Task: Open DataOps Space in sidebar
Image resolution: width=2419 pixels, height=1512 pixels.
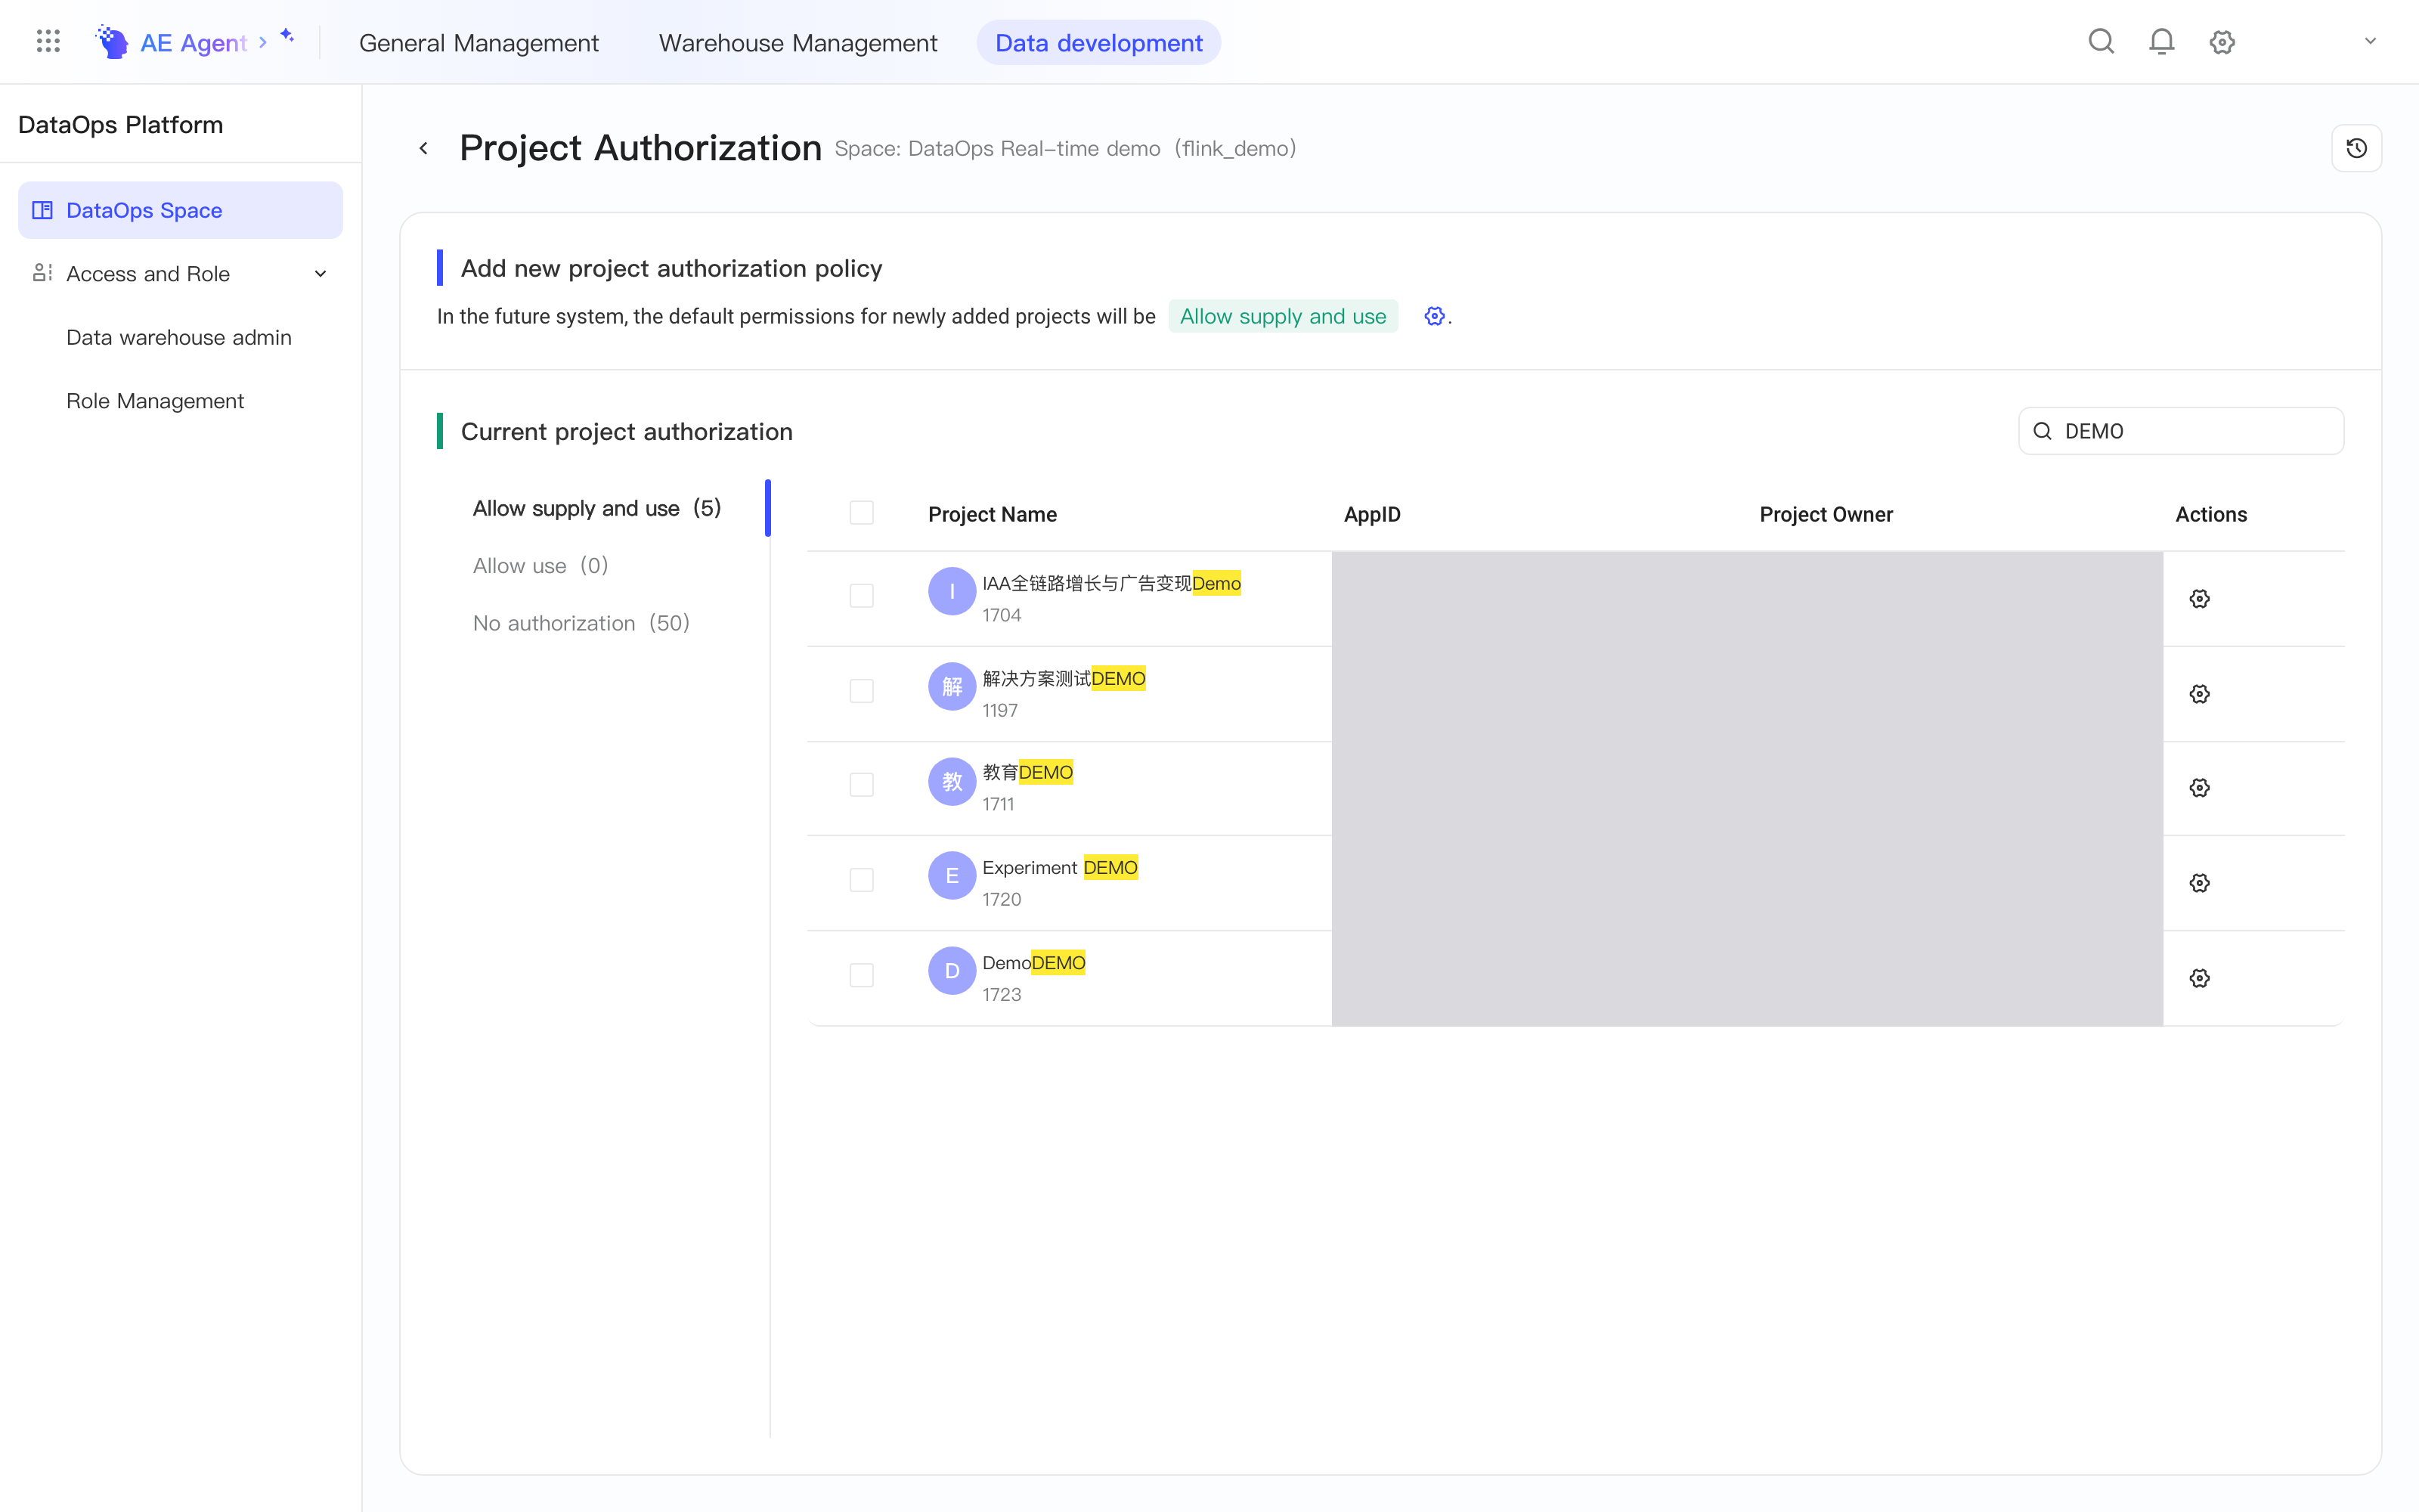Action: point(180,210)
